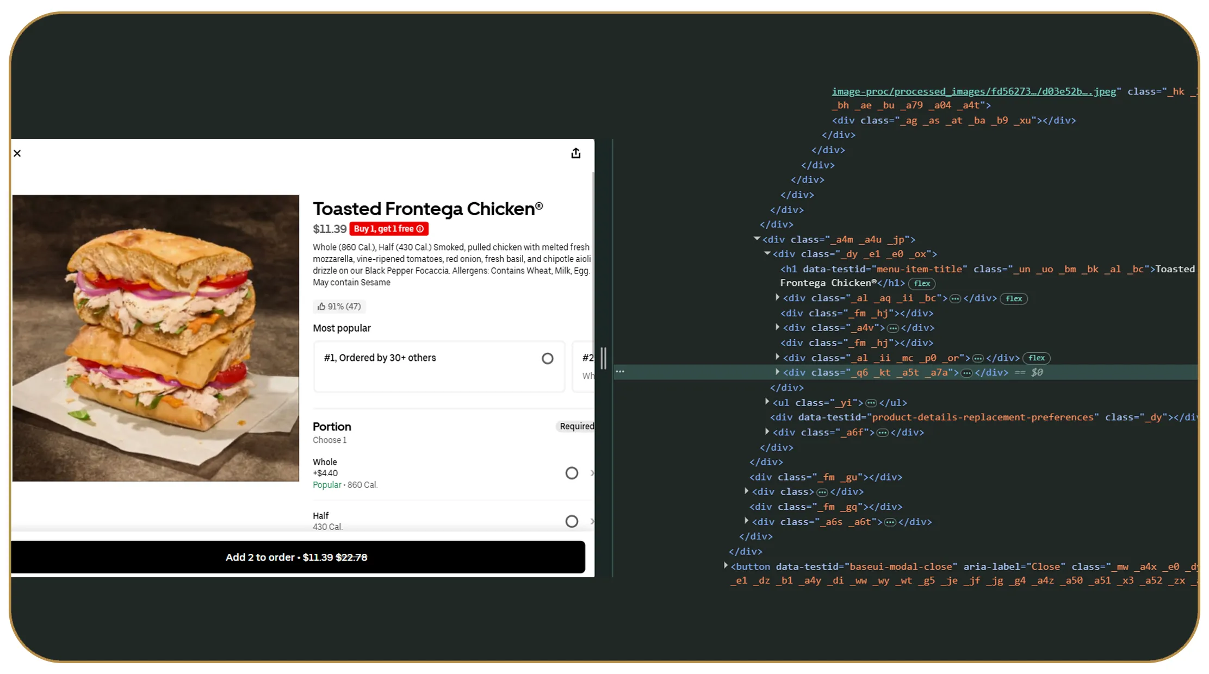This screenshot has width=1209, height=674.
Task: Click the Choose 1 text under Portion
Action: (330, 440)
